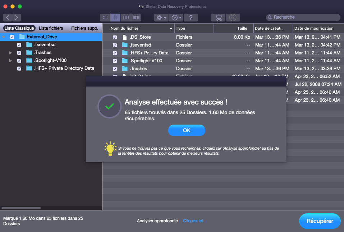Uncheck .HFS+ Pr...ry Data file row
The image size is (344, 232).
115,53
